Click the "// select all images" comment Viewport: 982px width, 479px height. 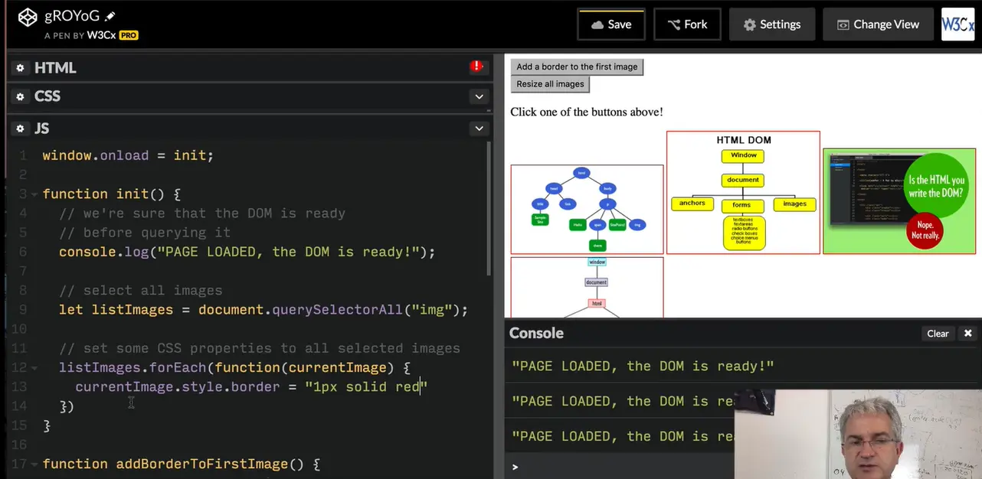pos(141,290)
